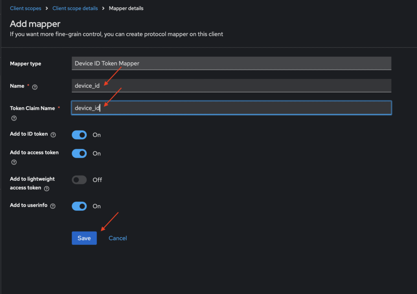Click the Off label beside the lightweight toggle
The image size is (417, 294).
(97, 180)
